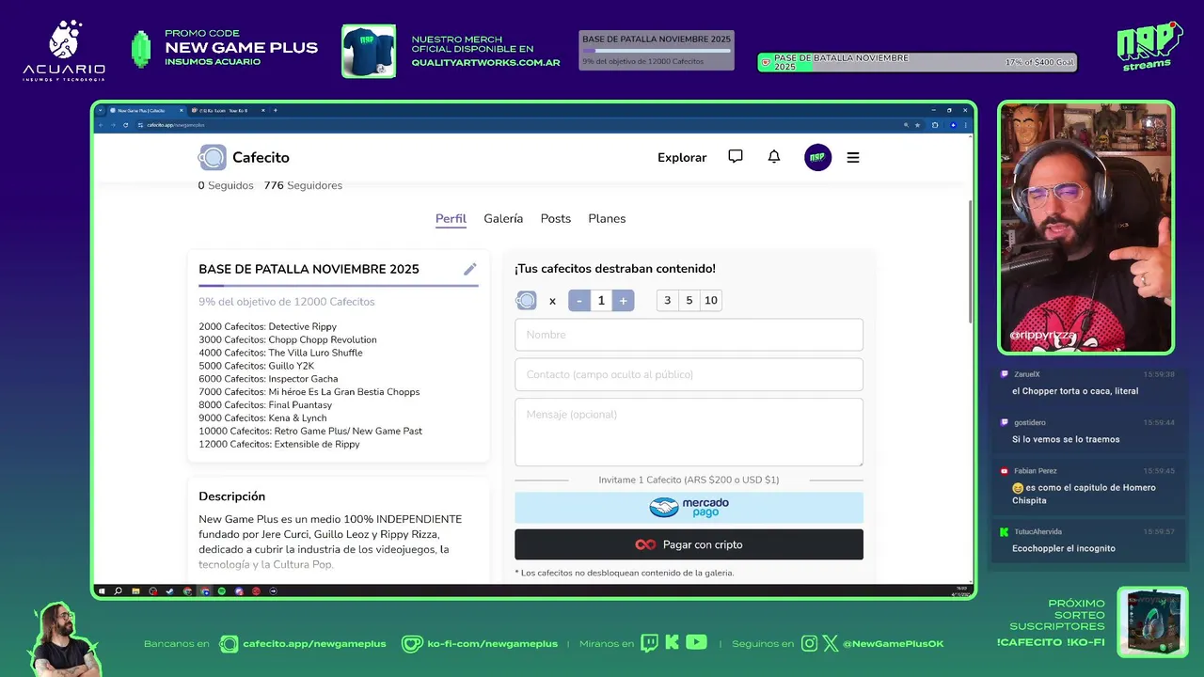This screenshot has height=677, width=1204.
Task: Switch to the Planes tab
Action: point(607,218)
